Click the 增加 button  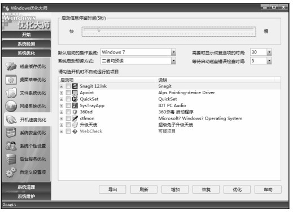[x=175, y=189]
